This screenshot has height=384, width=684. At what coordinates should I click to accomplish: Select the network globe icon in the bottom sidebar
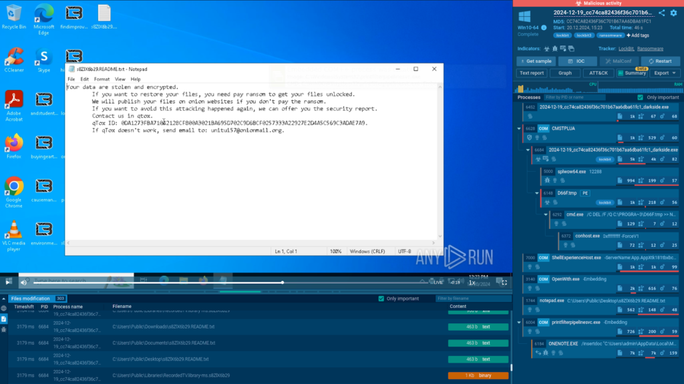pyautogui.click(x=3, y=309)
